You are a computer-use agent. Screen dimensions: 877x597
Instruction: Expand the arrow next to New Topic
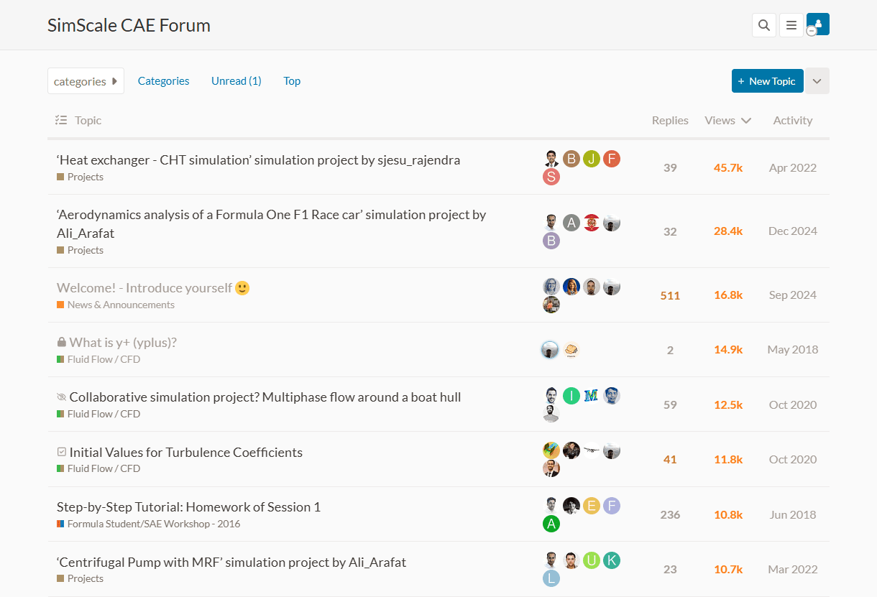click(x=817, y=81)
